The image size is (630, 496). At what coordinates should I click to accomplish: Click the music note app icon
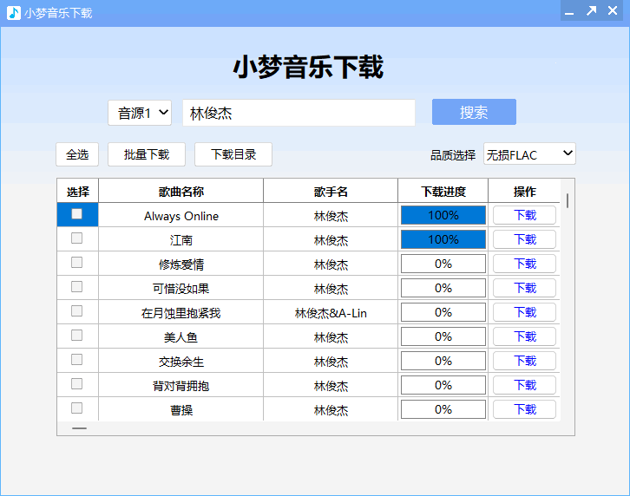(x=13, y=13)
